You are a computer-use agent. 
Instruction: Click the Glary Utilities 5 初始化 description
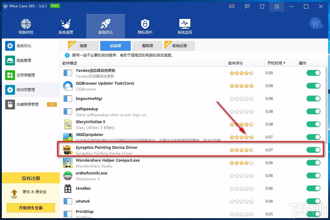click(95, 128)
